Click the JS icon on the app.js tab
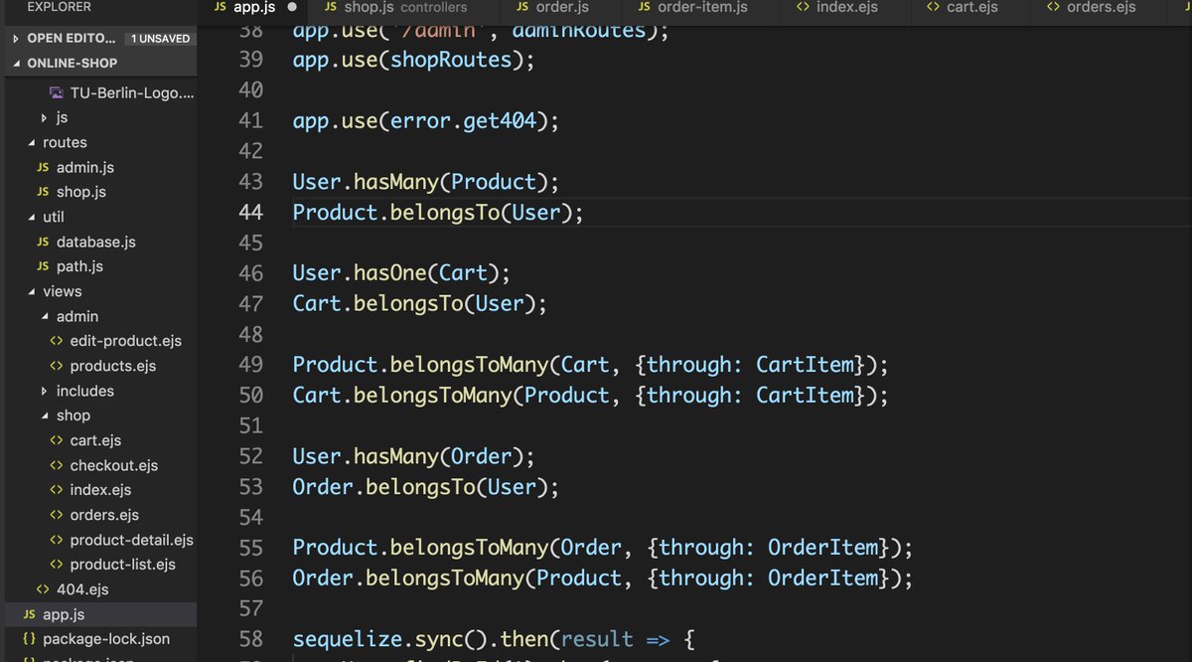The height and width of the screenshot is (662, 1192). 218,6
